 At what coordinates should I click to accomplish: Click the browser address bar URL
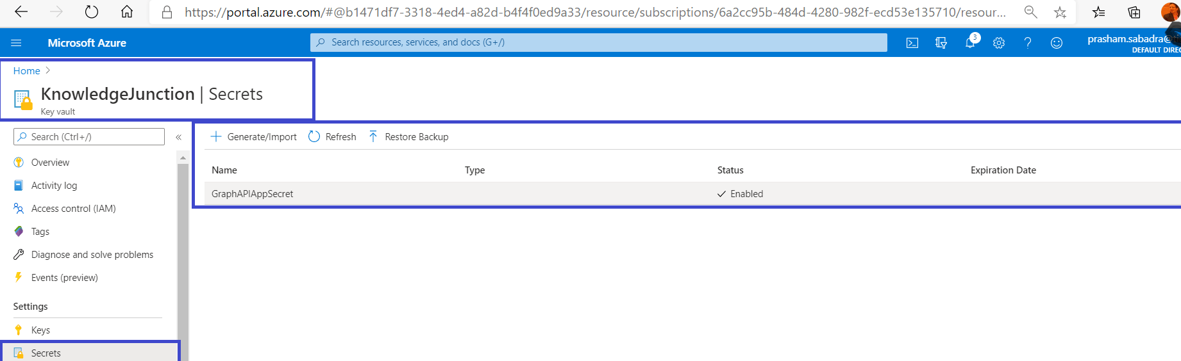(595, 12)
